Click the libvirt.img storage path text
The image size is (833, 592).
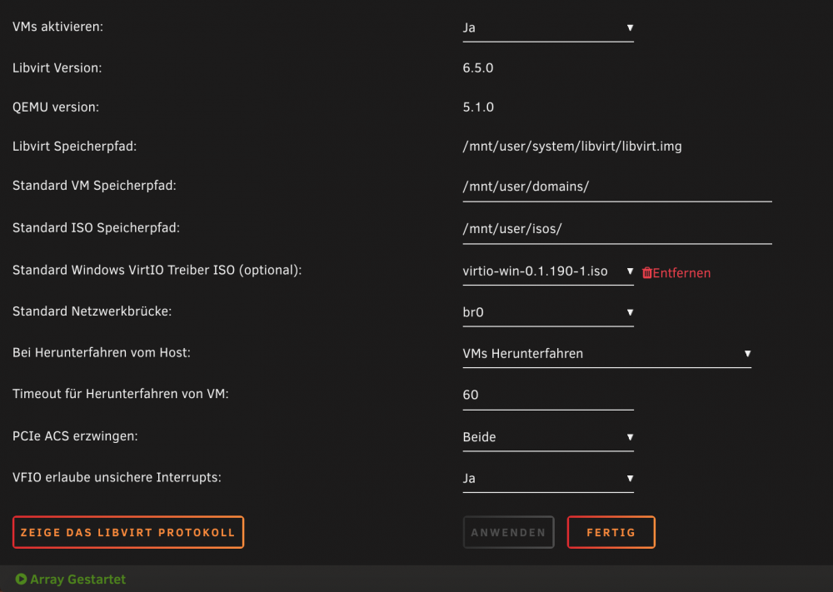[x=572, y=147]
